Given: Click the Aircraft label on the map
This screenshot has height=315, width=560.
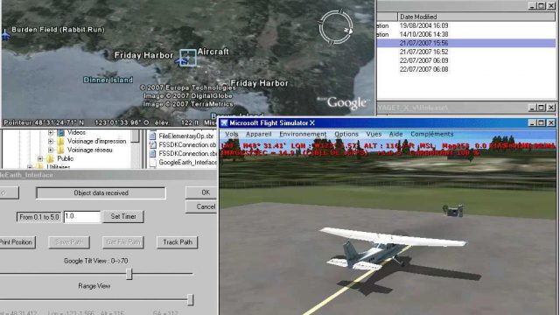Looking at the screenshot, I should (x=213, y=52).
